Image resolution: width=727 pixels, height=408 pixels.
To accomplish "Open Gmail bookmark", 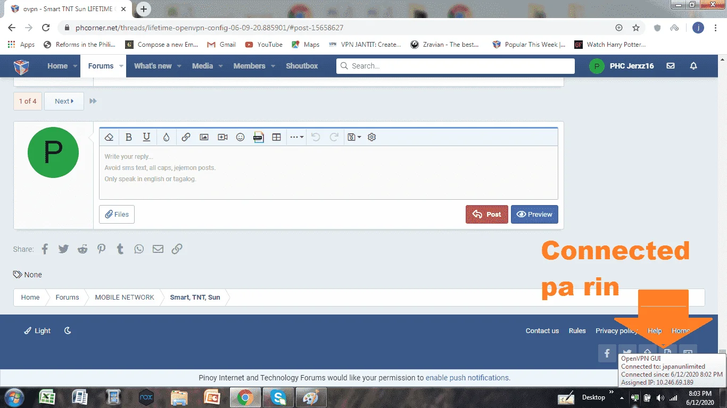I will pos(222,45).
